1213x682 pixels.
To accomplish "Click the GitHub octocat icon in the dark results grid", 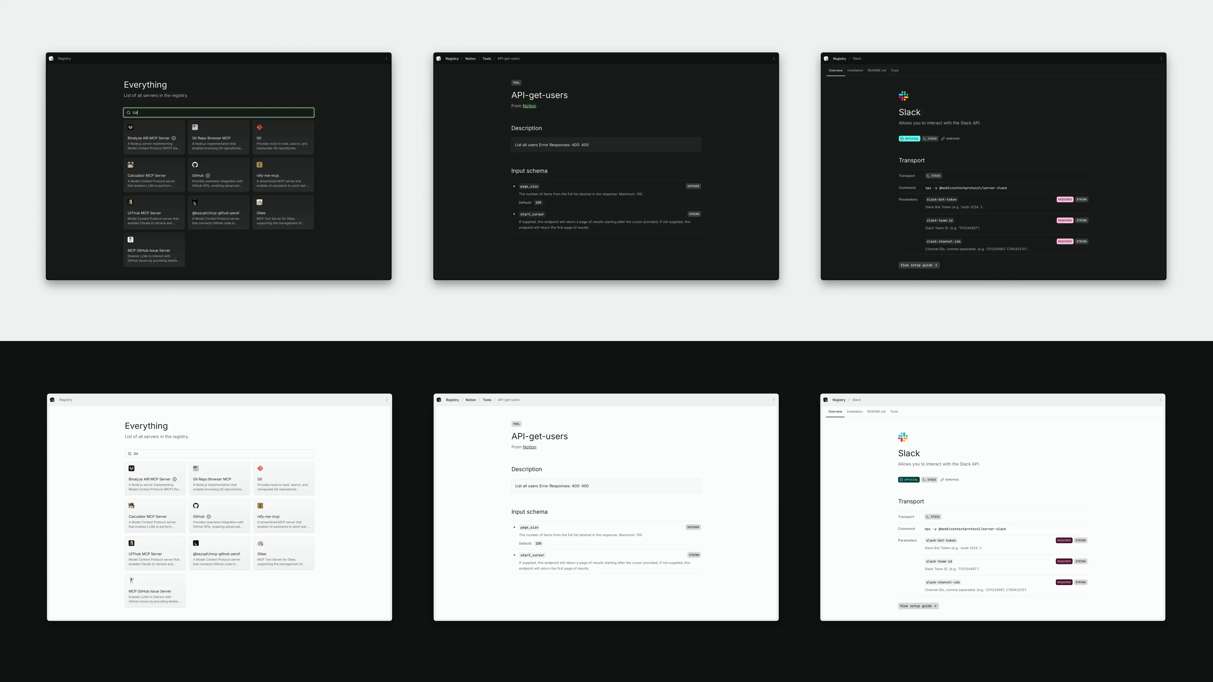I will point(195,165).
